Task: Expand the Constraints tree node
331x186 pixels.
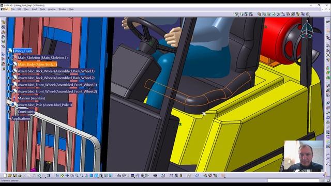Action: [9, 112]
